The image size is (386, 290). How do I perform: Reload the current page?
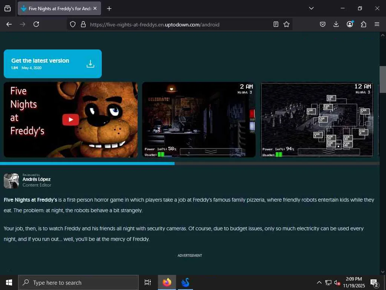36,24
